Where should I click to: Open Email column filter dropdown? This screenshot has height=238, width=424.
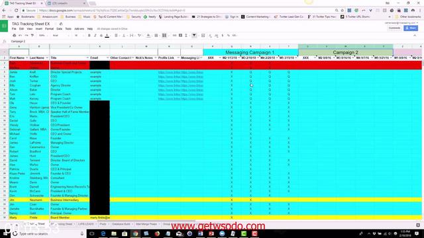point(107,58)
